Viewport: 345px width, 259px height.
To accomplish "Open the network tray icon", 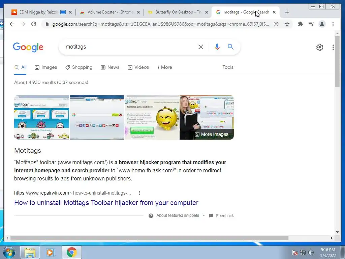I will (303, 253).
